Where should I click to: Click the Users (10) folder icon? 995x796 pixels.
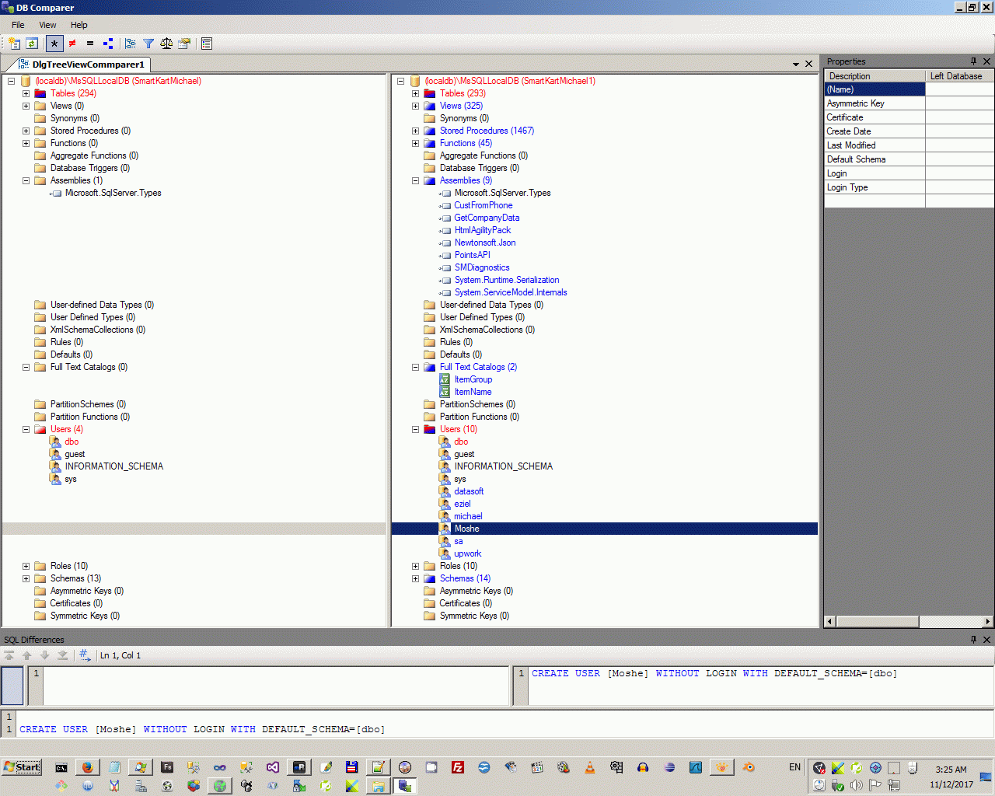[430, 429]
